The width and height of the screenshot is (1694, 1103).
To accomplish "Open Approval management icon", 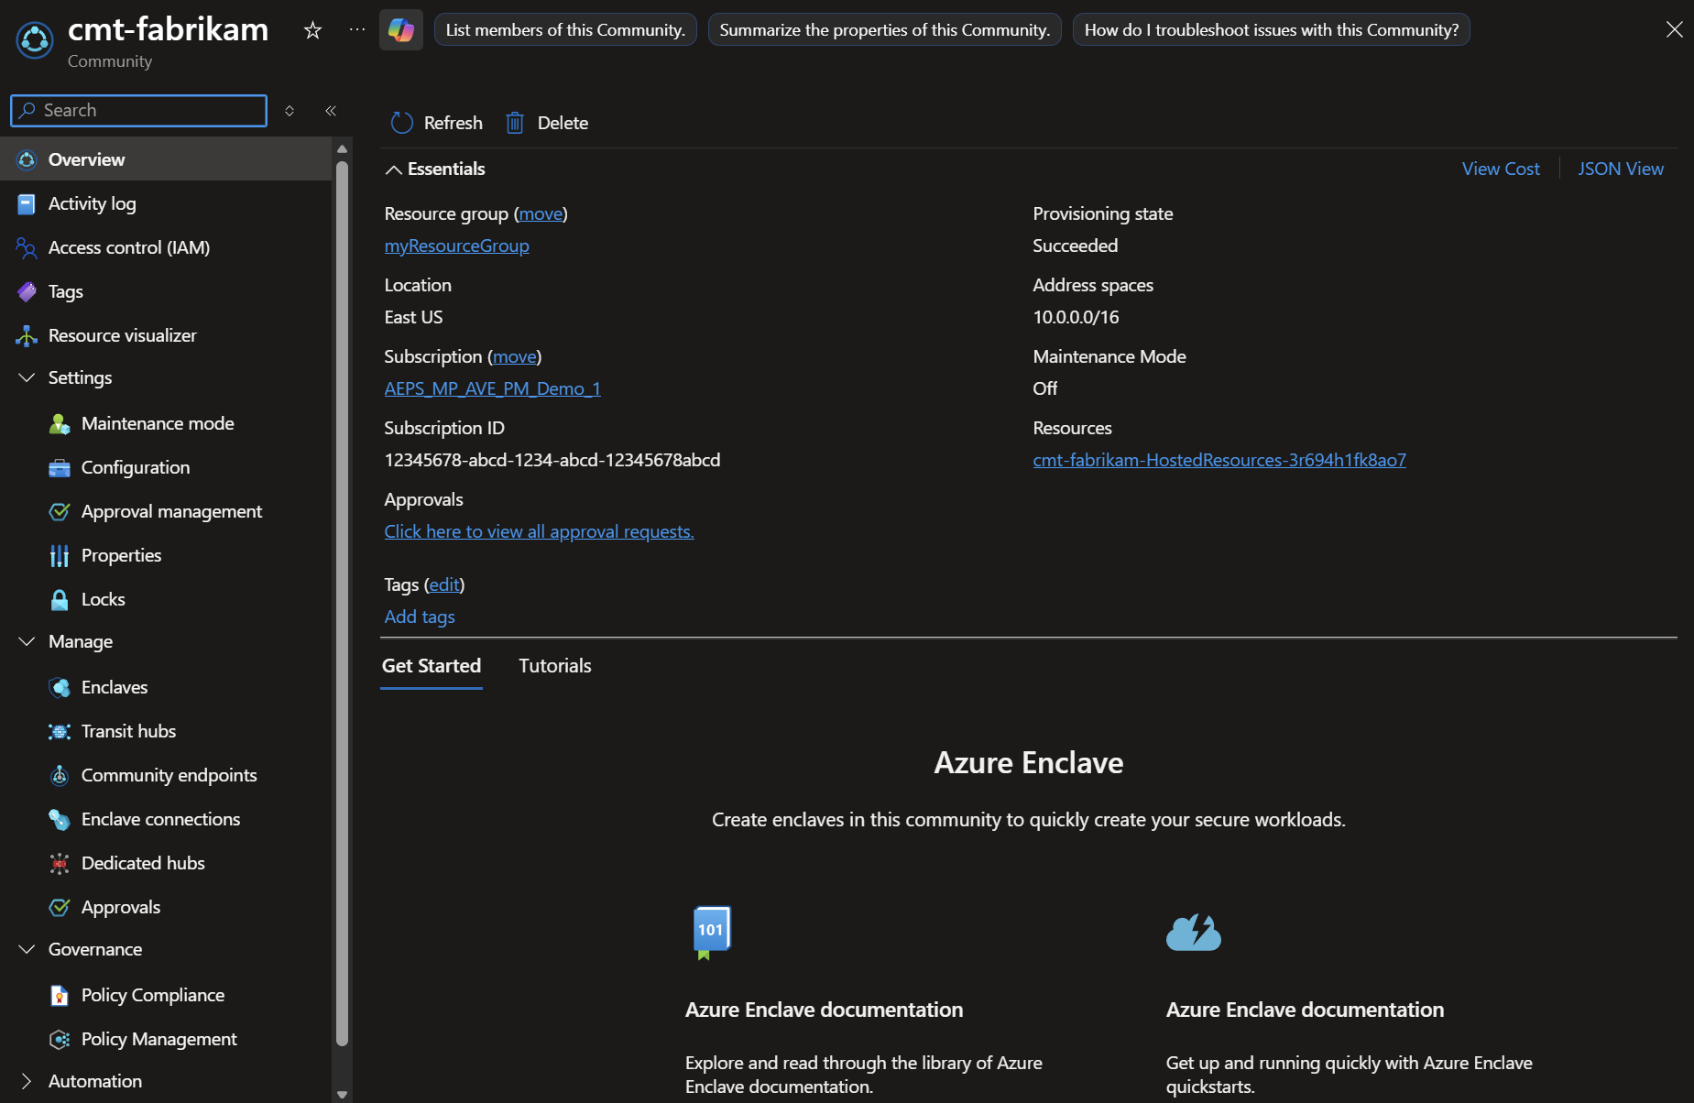I will tap(60, 511).
